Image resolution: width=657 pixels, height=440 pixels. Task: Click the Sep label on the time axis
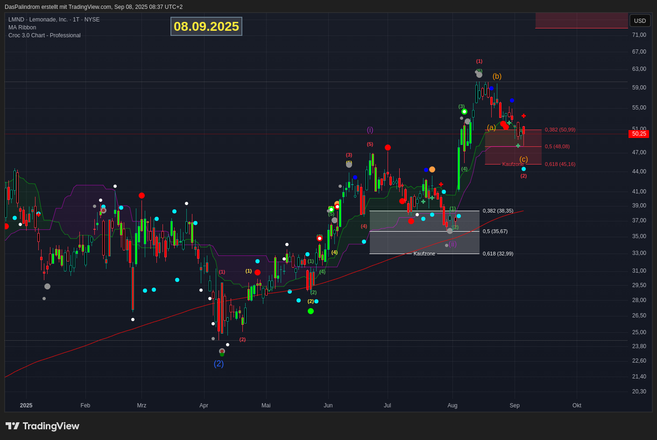515,406
